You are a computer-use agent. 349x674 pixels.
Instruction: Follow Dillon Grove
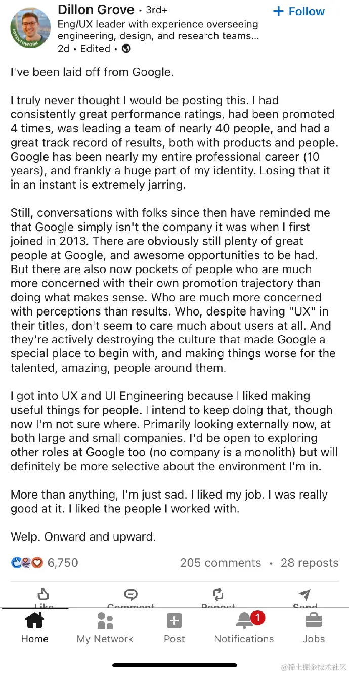tap(299, 11)
